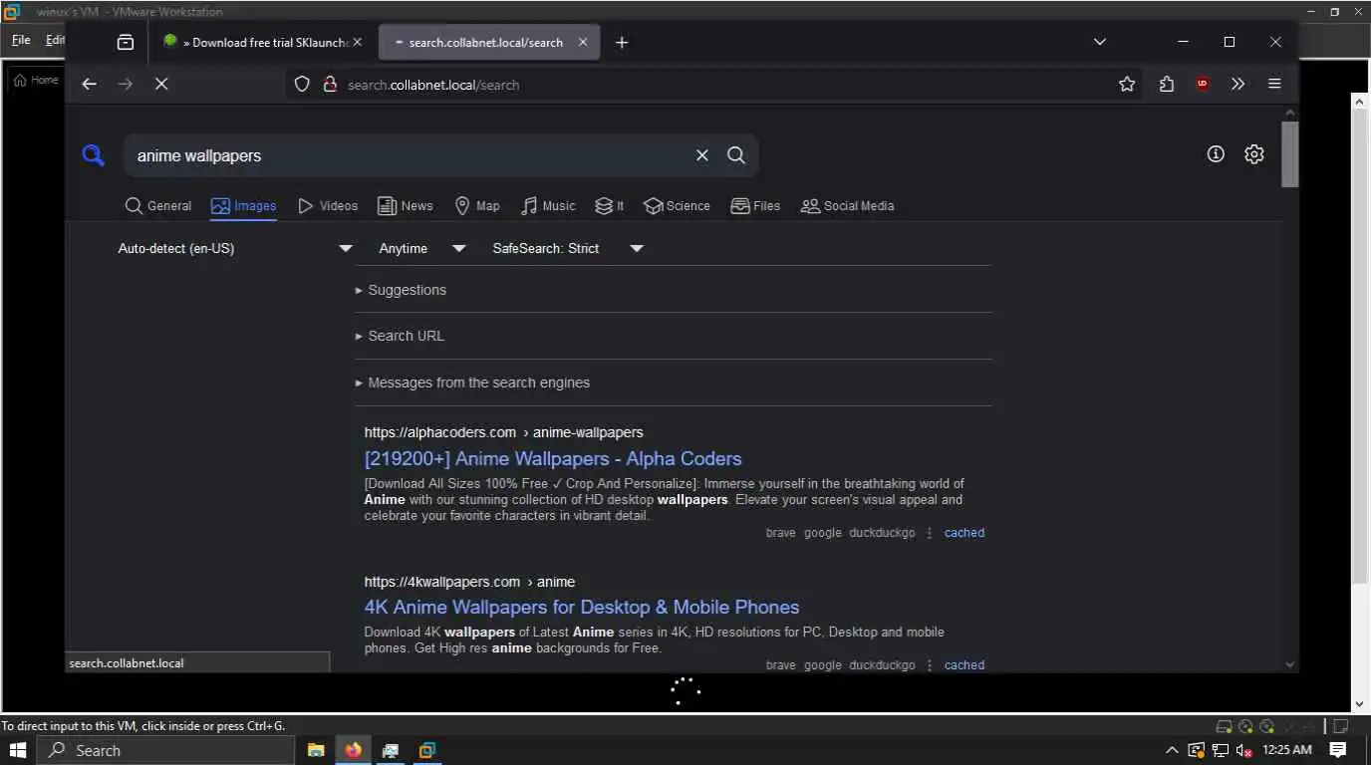Open Firefox View tab icon
1371x765 pixels.
125,42
